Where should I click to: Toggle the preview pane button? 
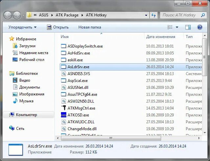click(188, 27)
